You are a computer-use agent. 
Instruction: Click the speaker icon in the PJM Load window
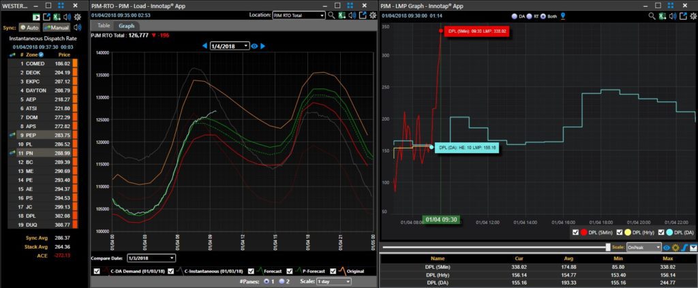352,15
